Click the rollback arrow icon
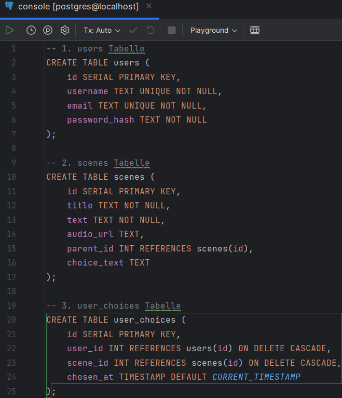The image size is (342, 398). point(151,30)
